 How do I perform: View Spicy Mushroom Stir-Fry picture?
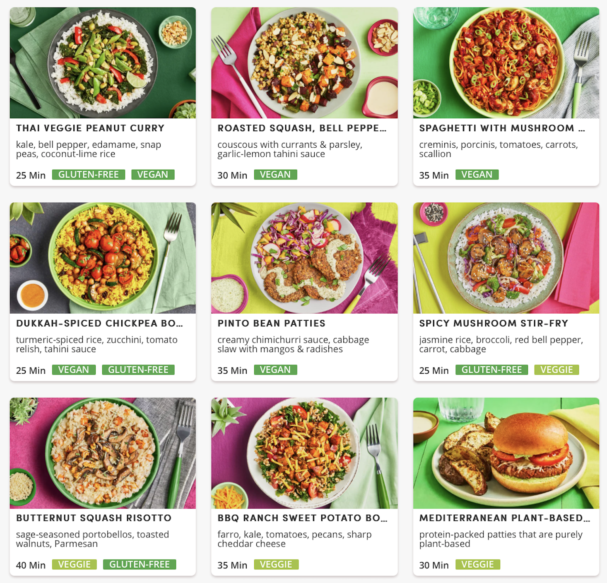coord(506,258)
